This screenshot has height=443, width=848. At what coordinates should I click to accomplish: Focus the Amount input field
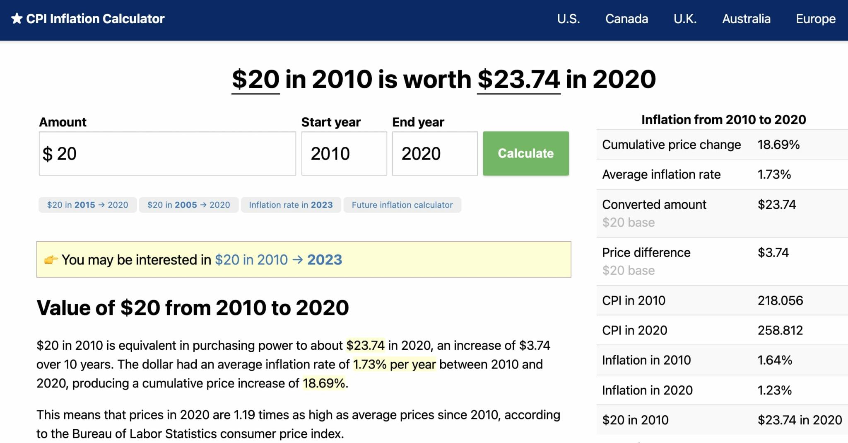(x=167, y=154)
